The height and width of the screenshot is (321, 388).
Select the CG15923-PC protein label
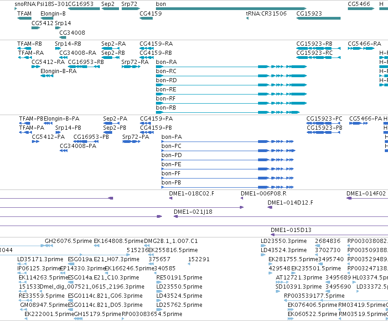tap(324, 119)
